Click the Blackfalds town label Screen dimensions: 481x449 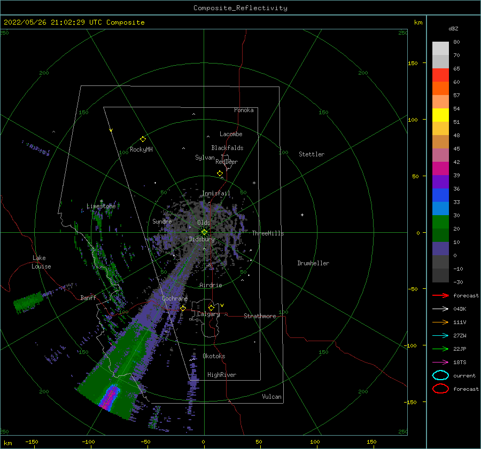tap(227, 148)
